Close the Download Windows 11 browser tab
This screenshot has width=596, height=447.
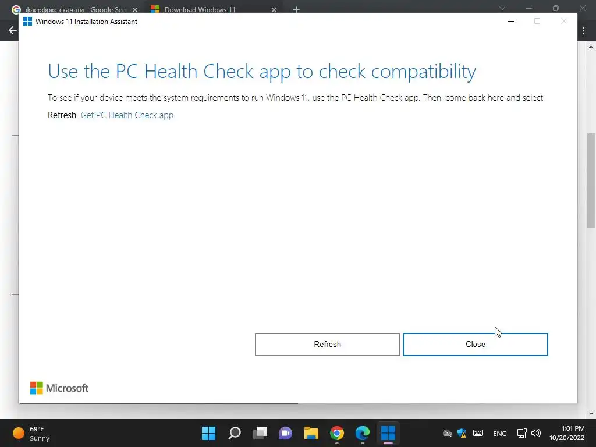(274, 10)
